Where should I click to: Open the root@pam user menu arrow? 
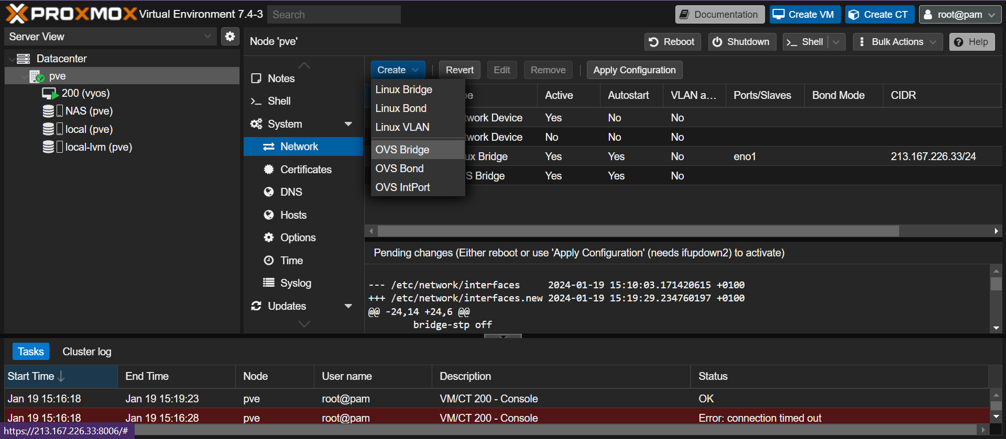coord(991,15)
